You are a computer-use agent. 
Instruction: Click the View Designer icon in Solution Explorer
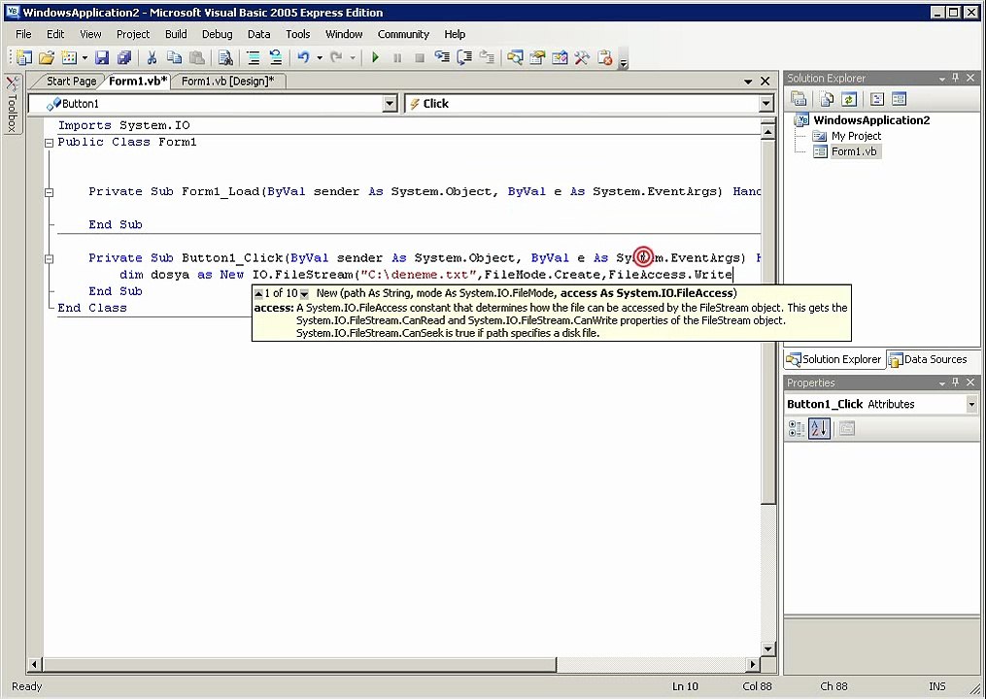(900, 99)
